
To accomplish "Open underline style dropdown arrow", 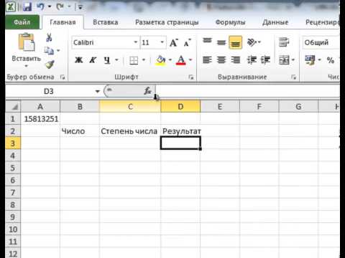I will (x=116, y=59).
